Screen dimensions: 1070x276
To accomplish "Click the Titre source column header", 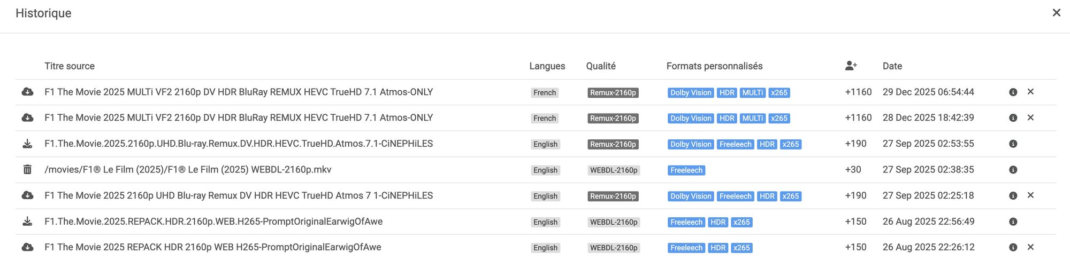I will [x=70, y=66].
